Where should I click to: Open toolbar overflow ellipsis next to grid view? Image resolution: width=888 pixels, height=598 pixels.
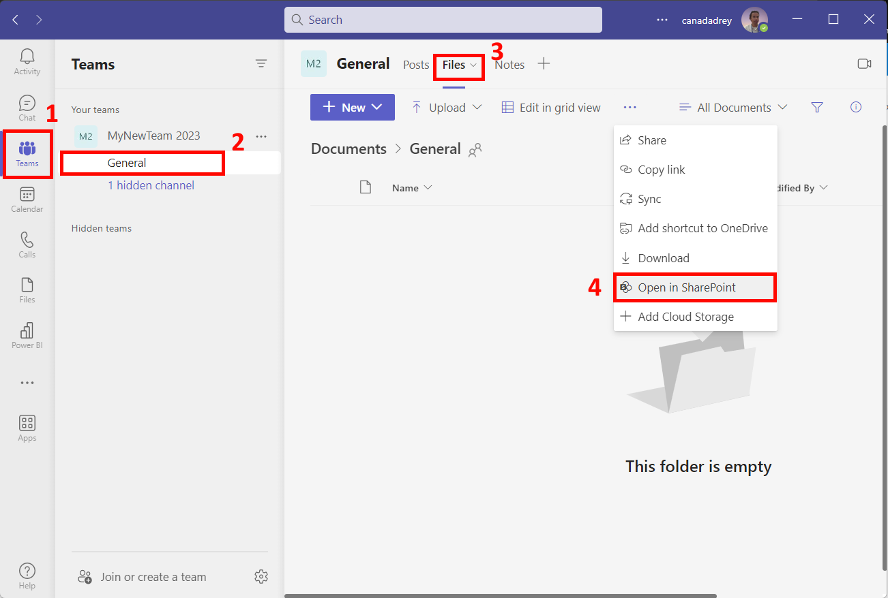click(x=630, y=108)
